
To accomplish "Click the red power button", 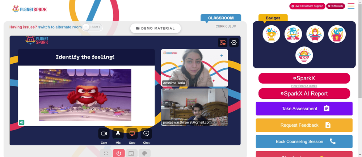I will coord(119,153).
